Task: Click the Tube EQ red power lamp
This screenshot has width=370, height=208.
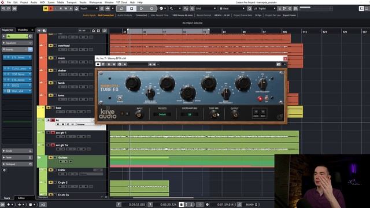Action: (x=260, y=99)
